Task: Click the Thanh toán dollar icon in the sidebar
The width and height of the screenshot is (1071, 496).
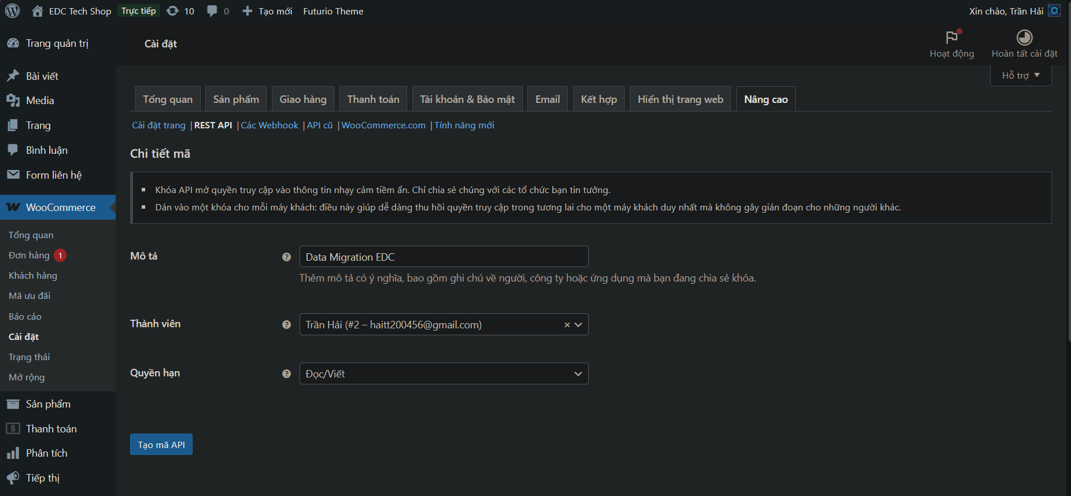Action: 13,428
